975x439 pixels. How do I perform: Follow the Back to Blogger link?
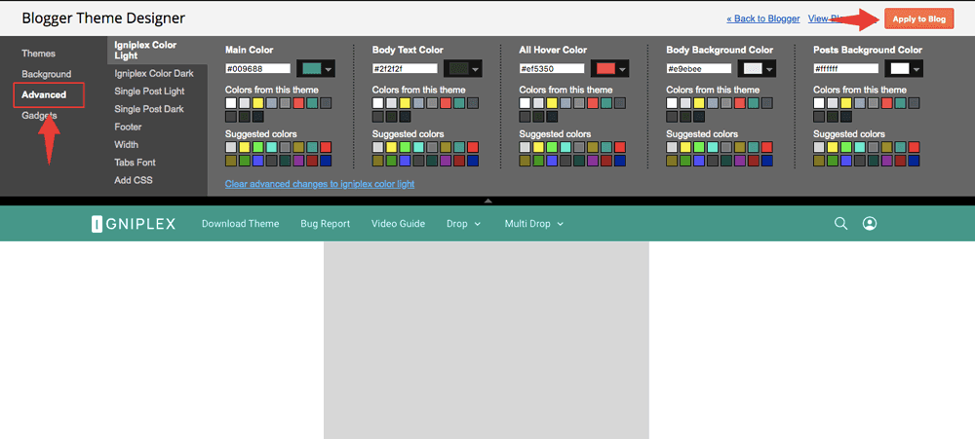[x=763, y=18]
